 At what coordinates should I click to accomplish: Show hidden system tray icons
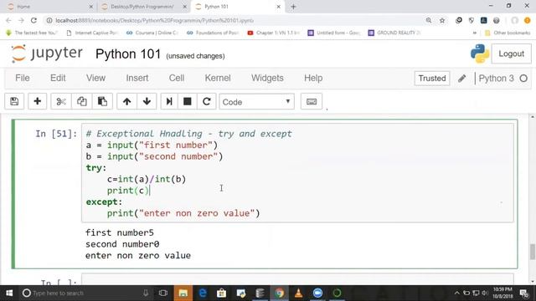[456, 293]
